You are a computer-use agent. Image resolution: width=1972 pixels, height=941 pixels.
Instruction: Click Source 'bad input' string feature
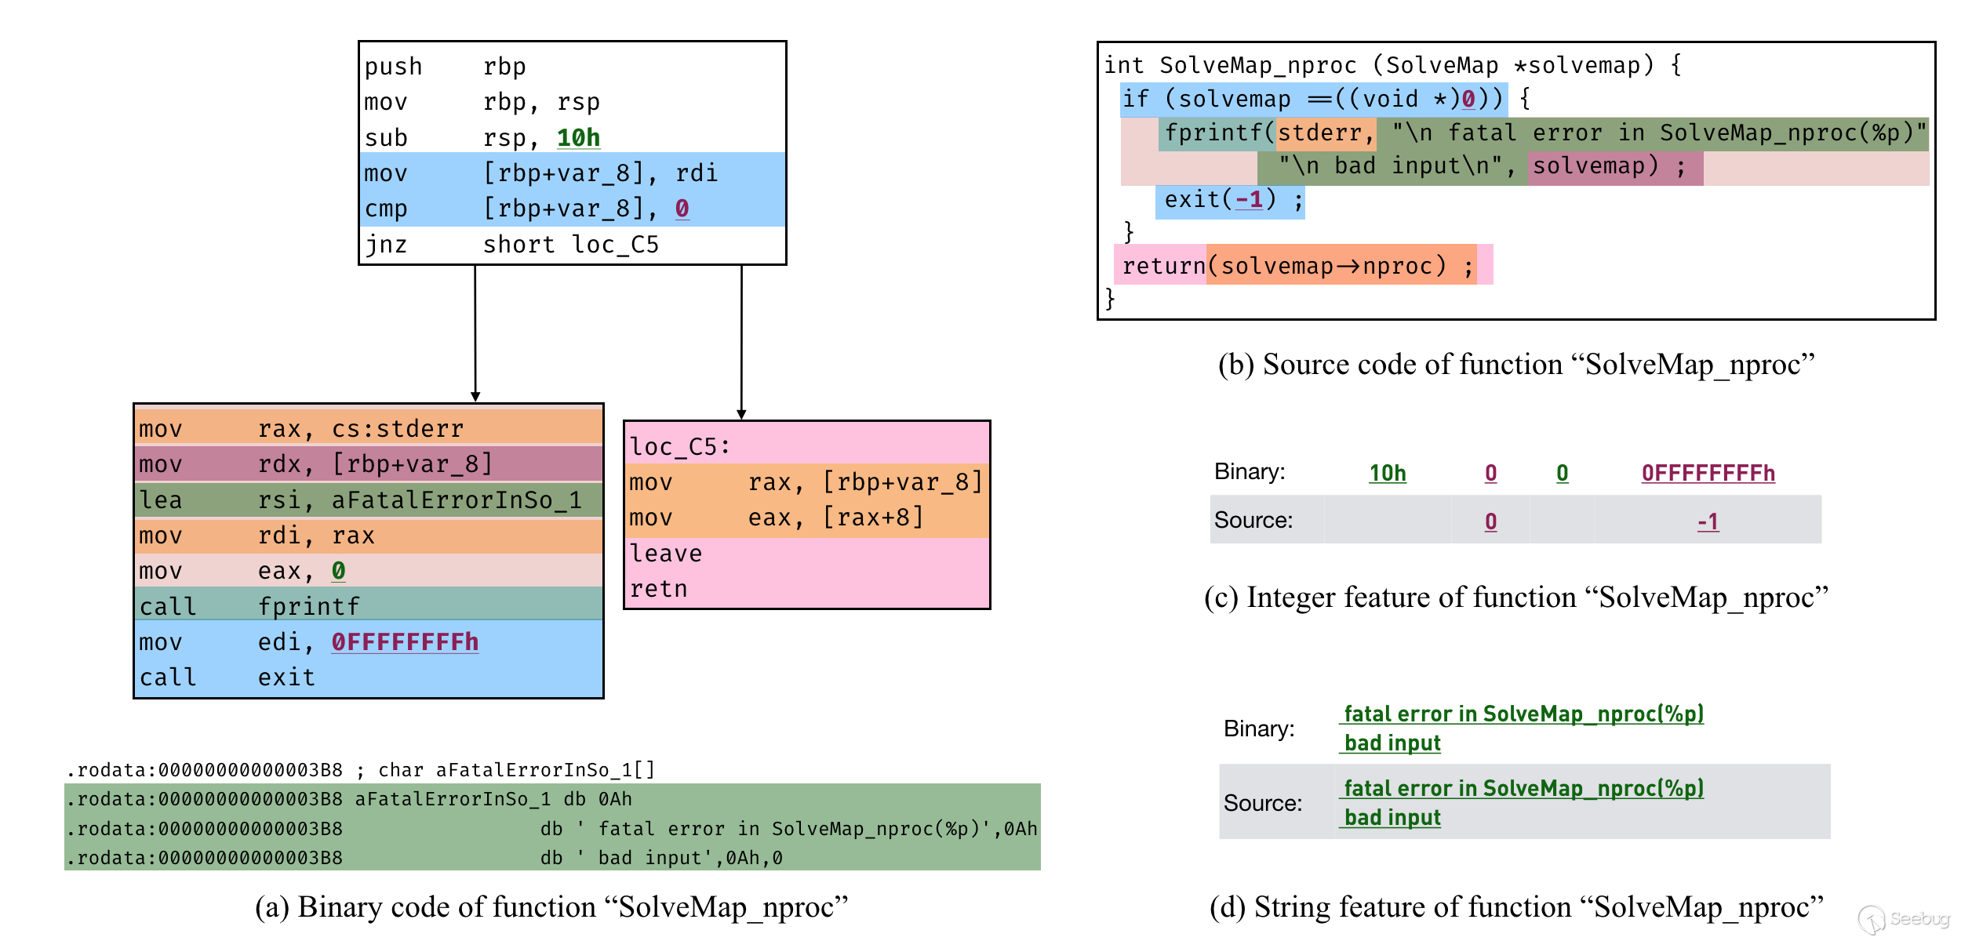pos(1392,818)
